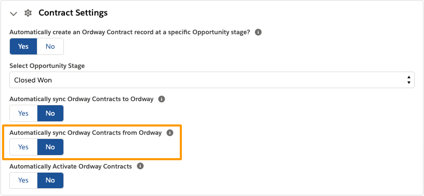Click info icon for sync Contracts to Ordway
424x196 pixels.
click(x=162, y=99)
